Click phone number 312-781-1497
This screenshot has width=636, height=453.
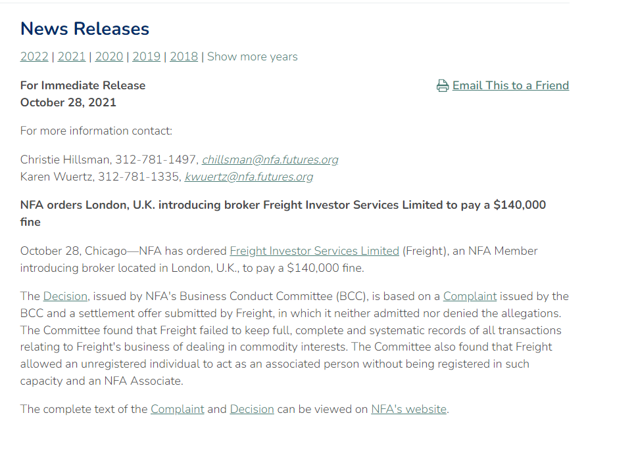click(x=157, y=160)
